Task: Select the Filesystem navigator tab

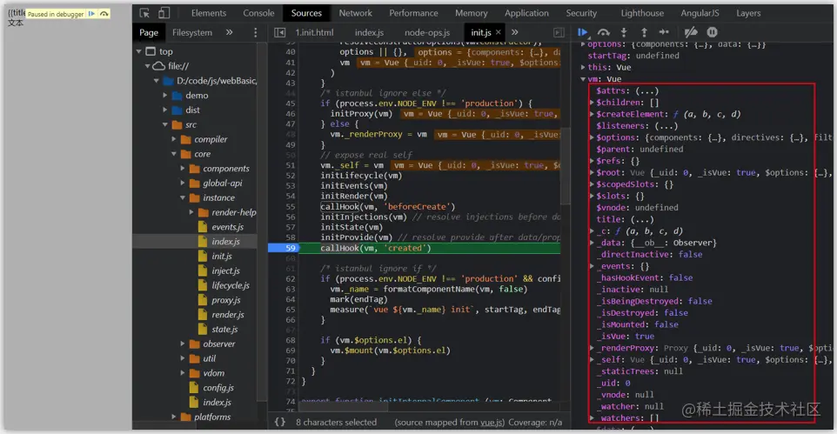Action: (x=191, y=32)
